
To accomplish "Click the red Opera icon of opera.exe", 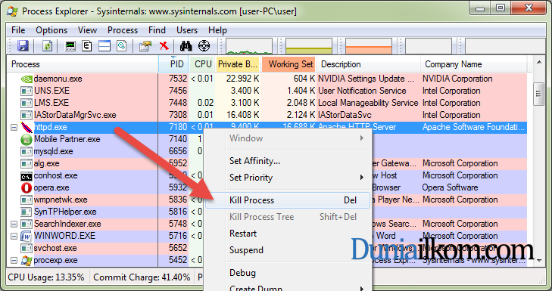I will (27, 188).
